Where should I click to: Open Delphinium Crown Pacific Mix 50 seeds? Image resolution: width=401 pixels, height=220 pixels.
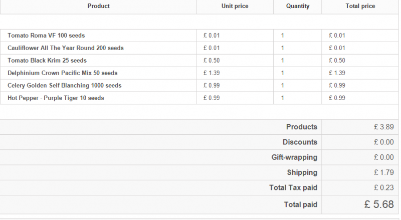[63, 73]
